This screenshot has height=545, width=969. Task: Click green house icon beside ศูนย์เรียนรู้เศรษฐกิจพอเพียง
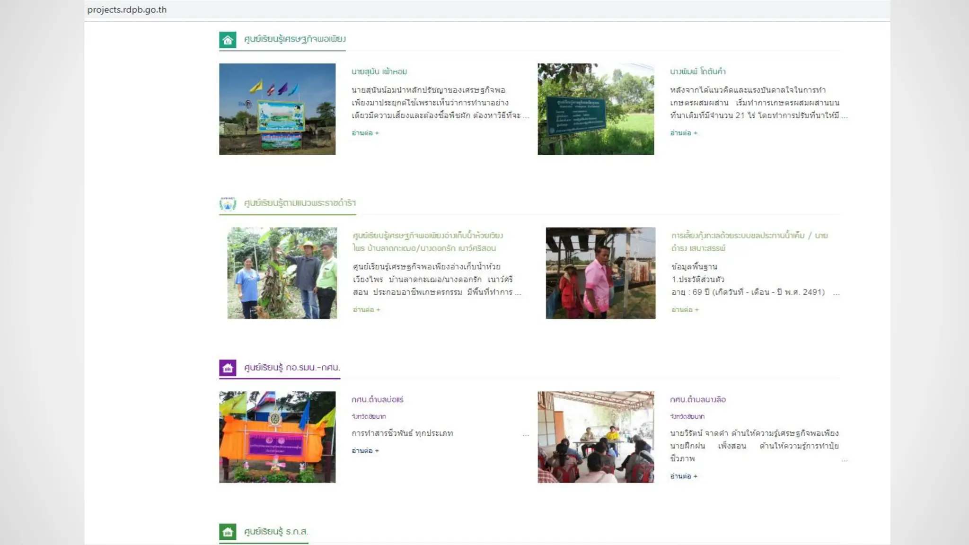[228, 40]
